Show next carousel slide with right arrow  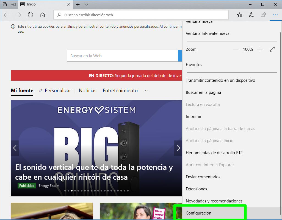click(178, 148)
